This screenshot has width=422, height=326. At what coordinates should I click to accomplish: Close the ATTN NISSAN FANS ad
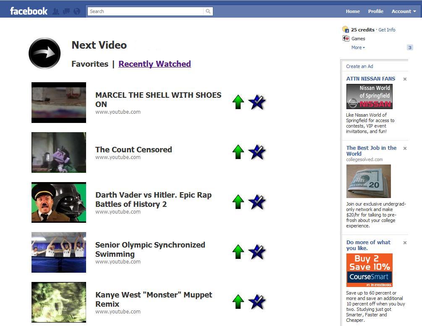pyautogui.click(x=405, y=79)
